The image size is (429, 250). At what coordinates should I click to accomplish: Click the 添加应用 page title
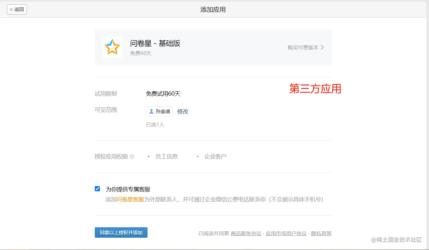click(x=213, y=9)
